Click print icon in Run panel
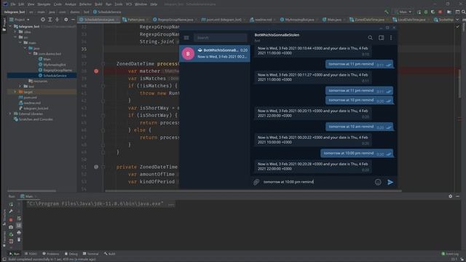The image size is (466, 262). [x=19, y=233]
